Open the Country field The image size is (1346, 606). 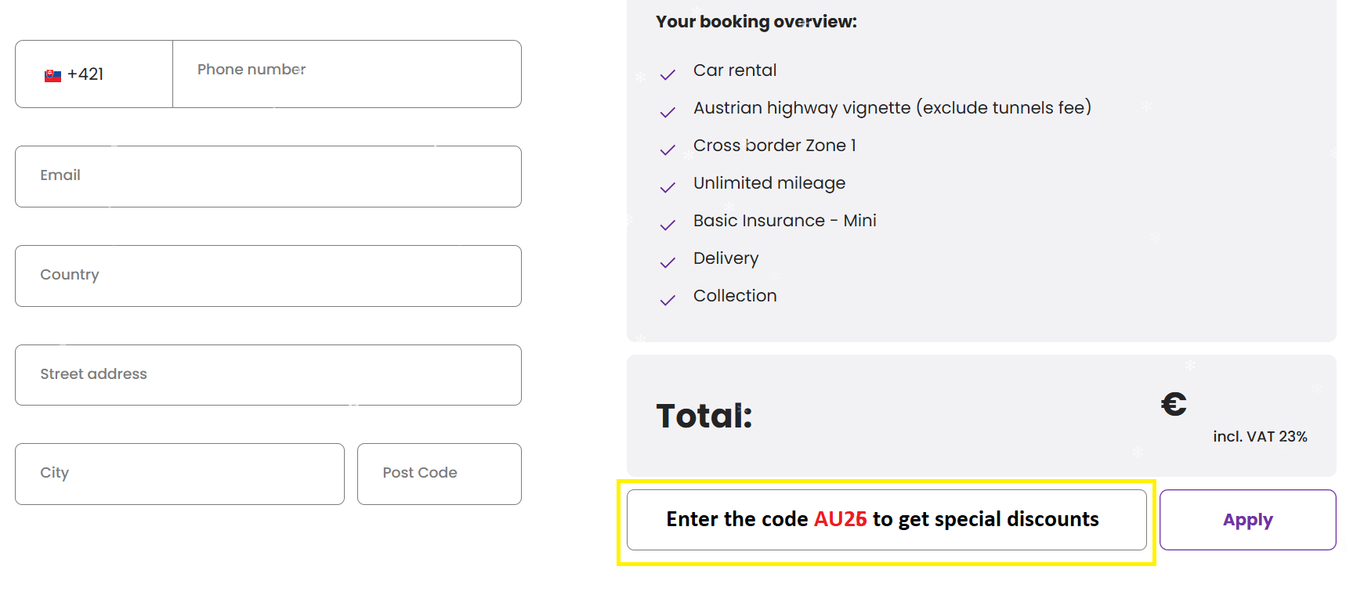pos(268,276)
